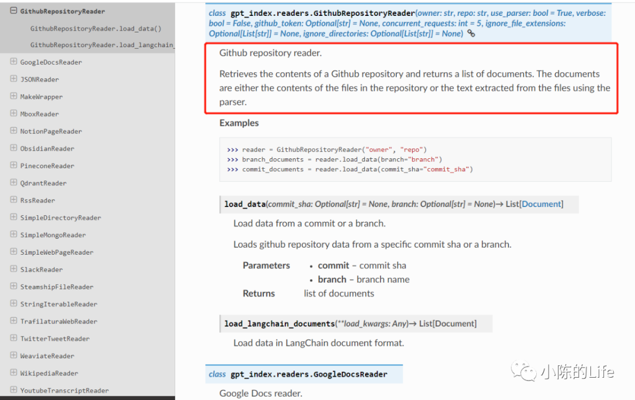Expand the WikipediaReader plus icon
Viewport: 635px width, 400px height.
point(14,372)
